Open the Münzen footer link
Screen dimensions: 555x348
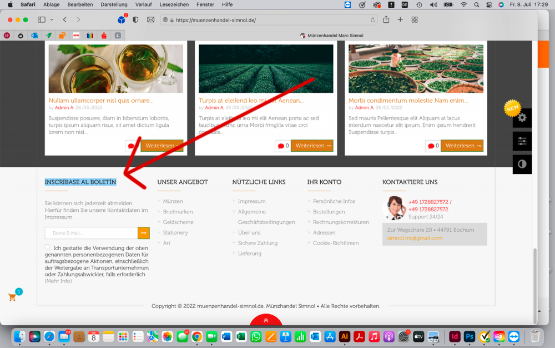coord(173,201)
